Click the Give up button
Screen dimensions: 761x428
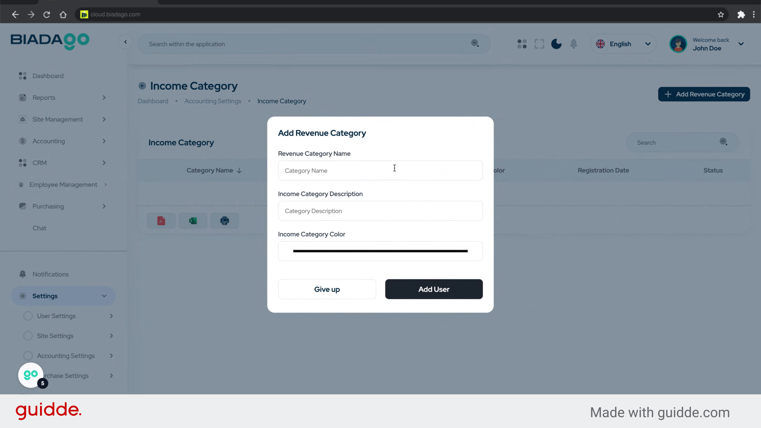pyautogui.click(x=327, y=289)
